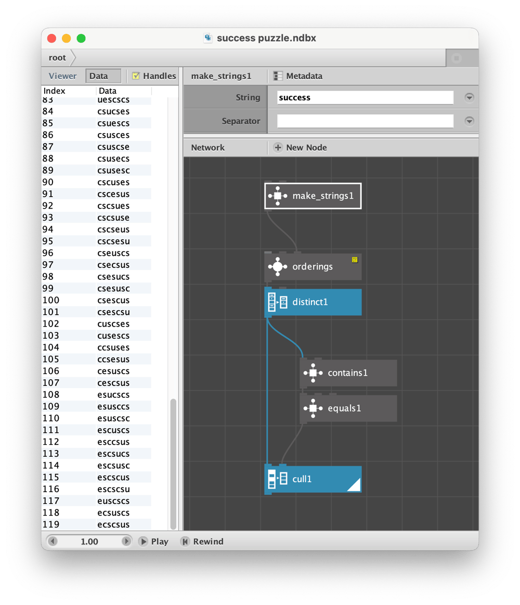Toggle the Handles checkbox
The width and height of the screenshot is (520, 605).
136,76
